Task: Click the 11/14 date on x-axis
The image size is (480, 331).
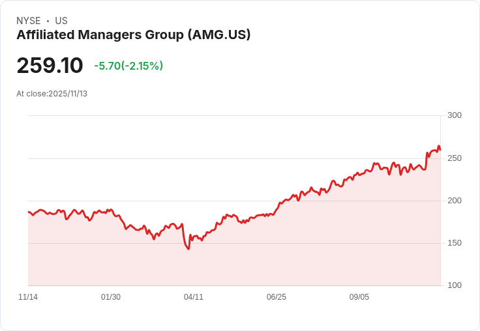Action: tap(28, 297)
